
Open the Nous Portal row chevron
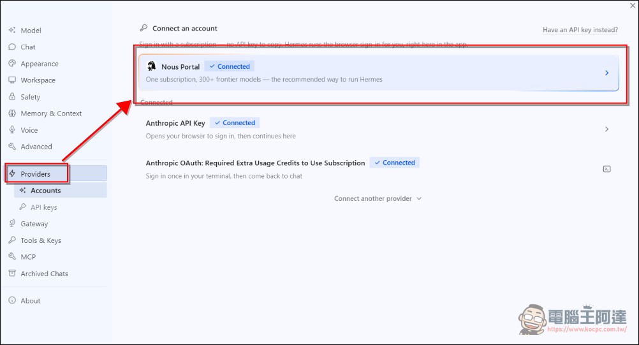point(607,73)
